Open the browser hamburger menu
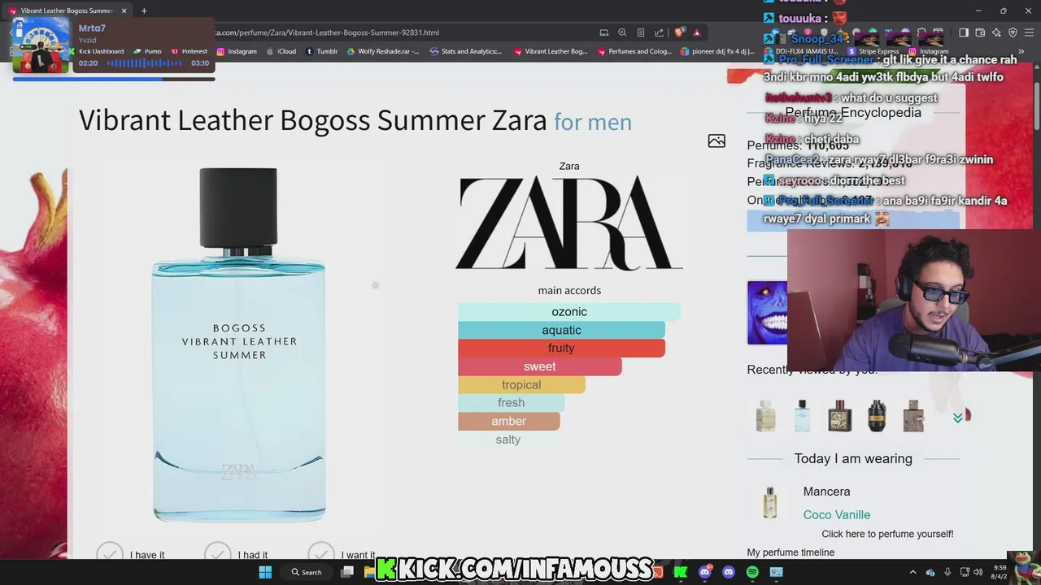1041x585 pixels. pyautogui.click(x=1029, y=32)
